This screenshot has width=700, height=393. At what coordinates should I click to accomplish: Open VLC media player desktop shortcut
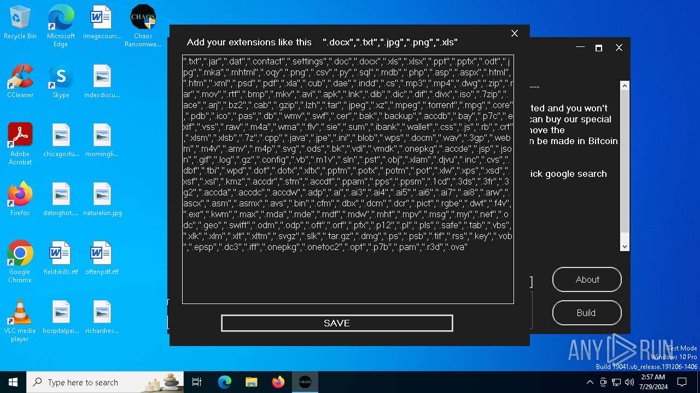pos(20,321)
